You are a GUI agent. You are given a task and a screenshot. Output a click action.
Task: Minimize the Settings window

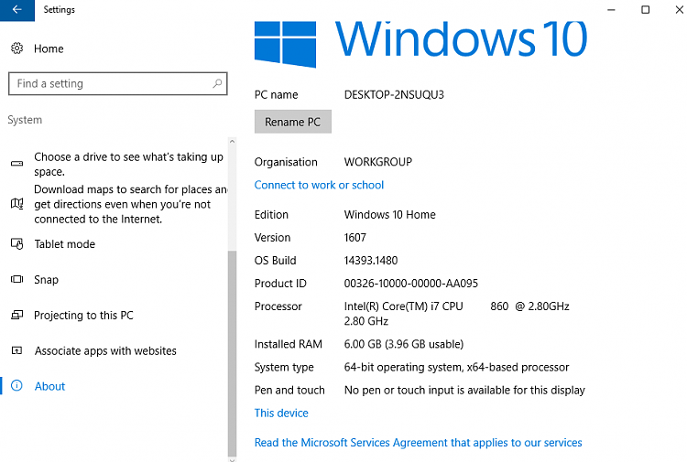point(611,10)
